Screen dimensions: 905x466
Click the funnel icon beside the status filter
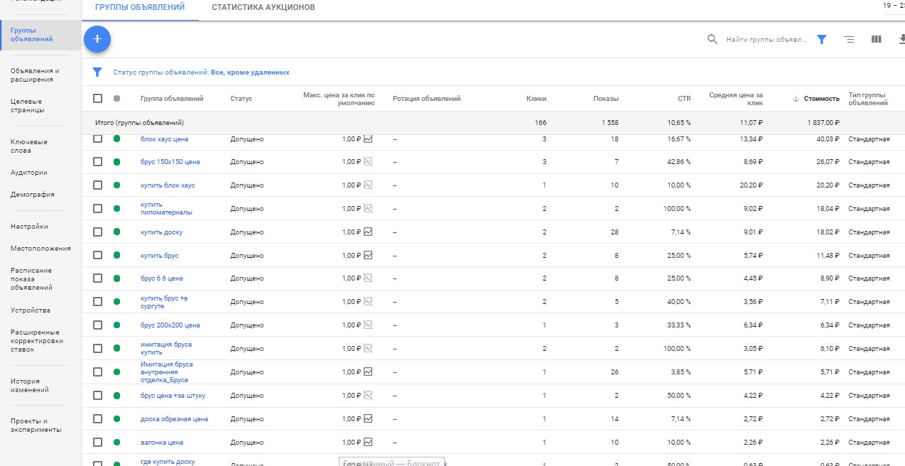(x=97, y=72)
